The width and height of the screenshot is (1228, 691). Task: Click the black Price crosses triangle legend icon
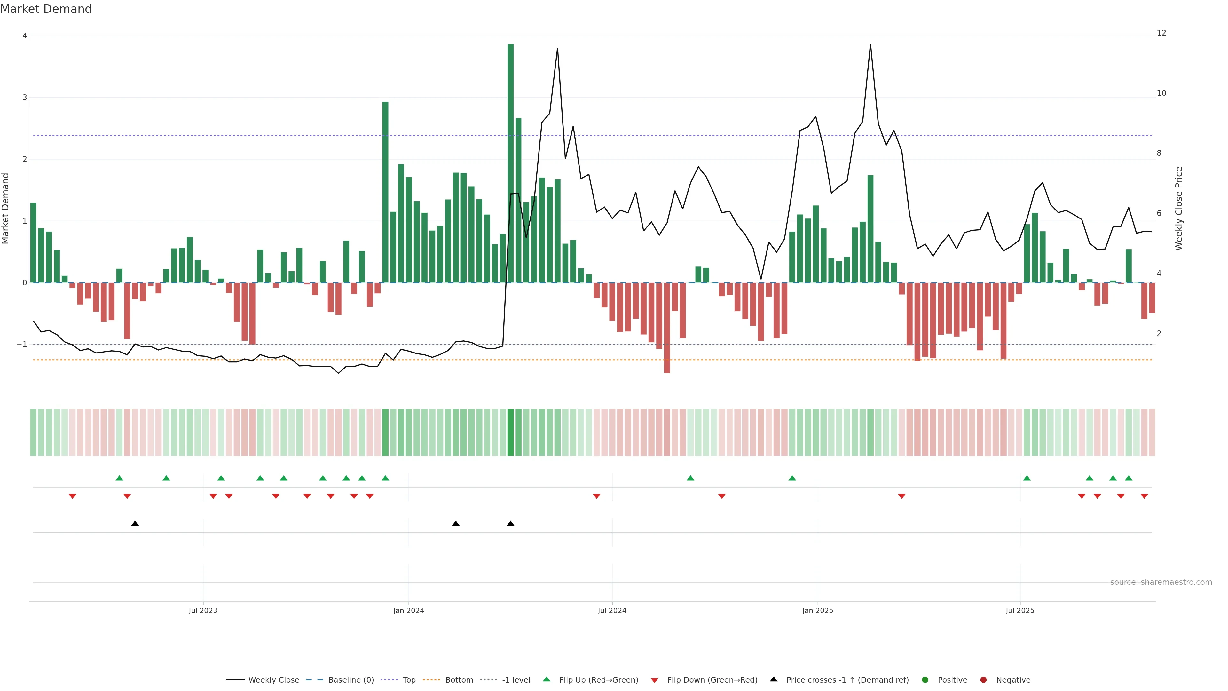[774, 679]
